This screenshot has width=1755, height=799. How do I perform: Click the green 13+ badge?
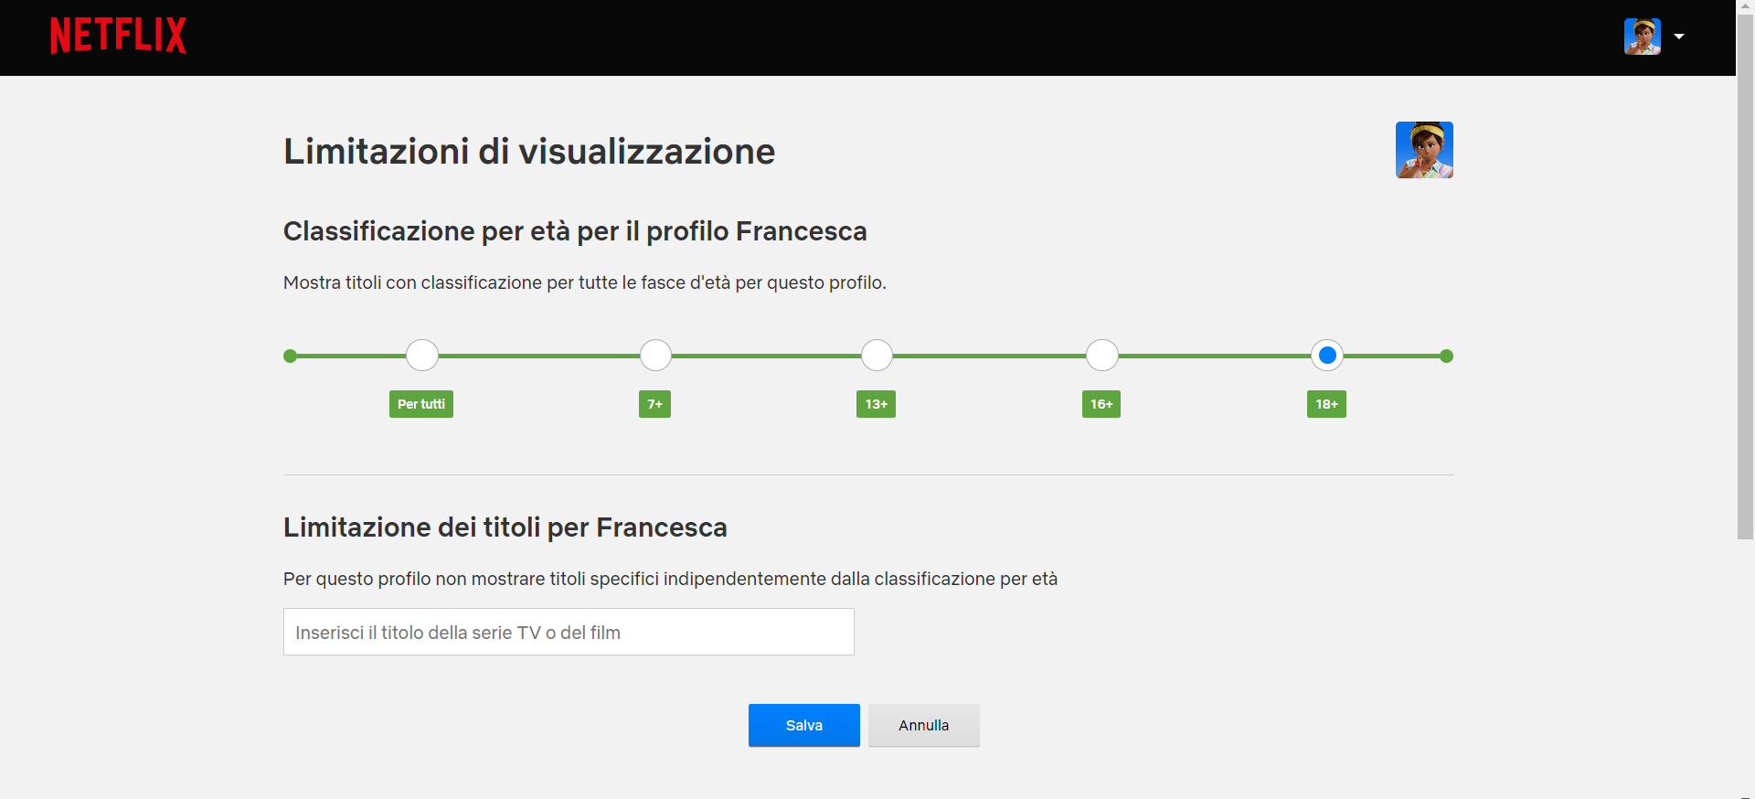pos(876,404)
